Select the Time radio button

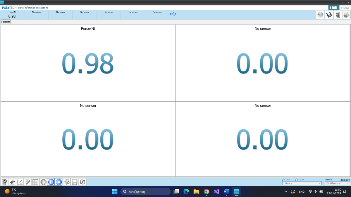pyautogui.click(x=283, y=180)
